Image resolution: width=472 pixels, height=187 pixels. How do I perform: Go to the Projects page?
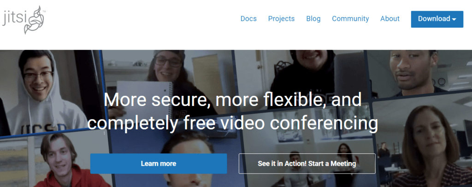click(x=281, y=18)
